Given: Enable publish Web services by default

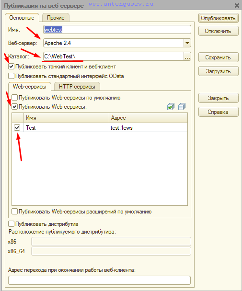Looking at the screenshot, I should 15,98.
